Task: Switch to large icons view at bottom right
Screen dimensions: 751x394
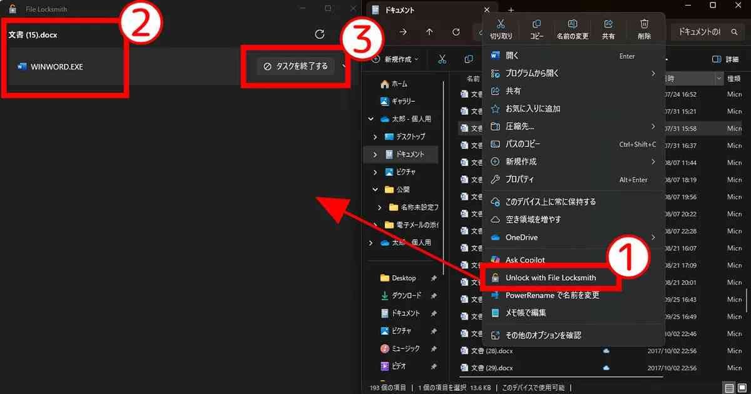Action: pos(742,388)
